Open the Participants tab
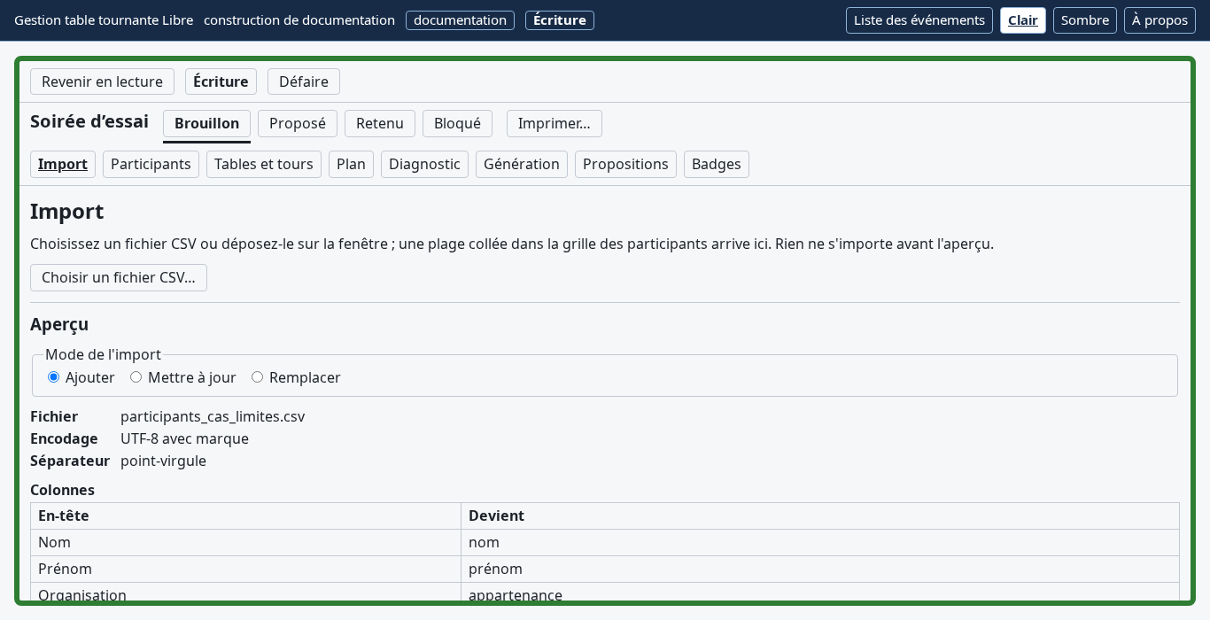 (151, 164)
